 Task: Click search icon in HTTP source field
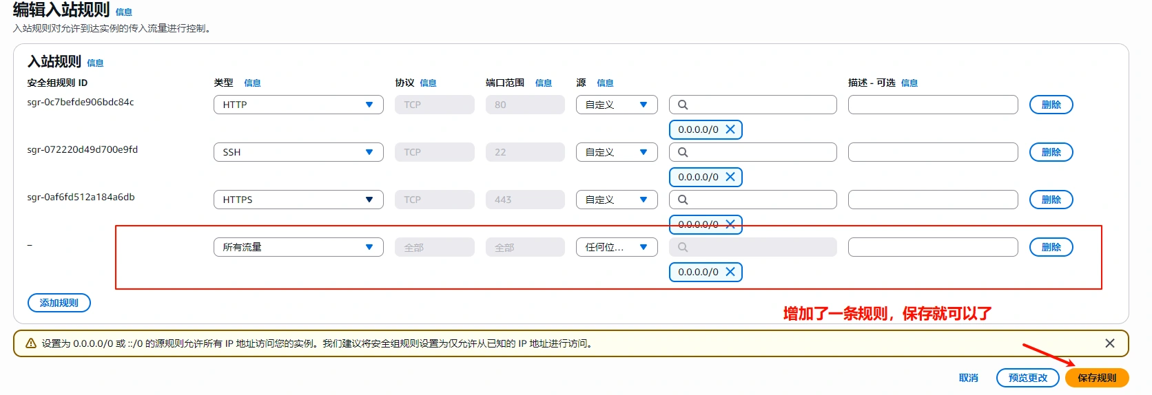point(683,105)
